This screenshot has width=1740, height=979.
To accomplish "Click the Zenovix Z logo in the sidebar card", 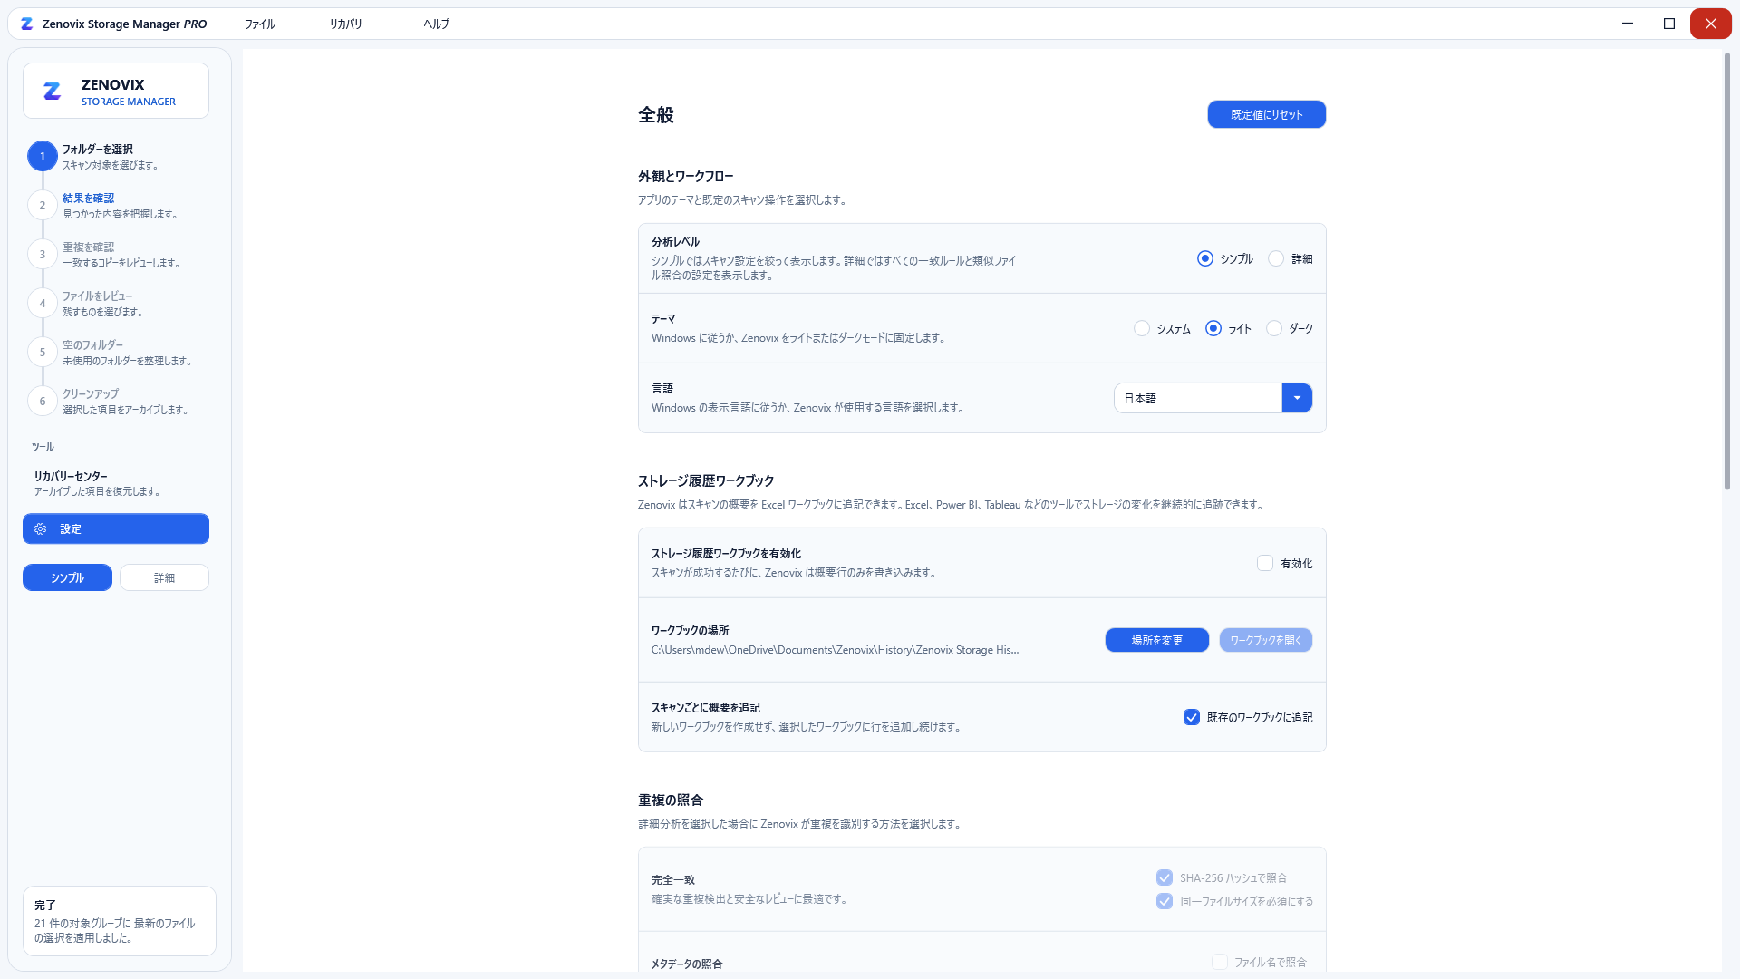I will [x=53, y=91].
